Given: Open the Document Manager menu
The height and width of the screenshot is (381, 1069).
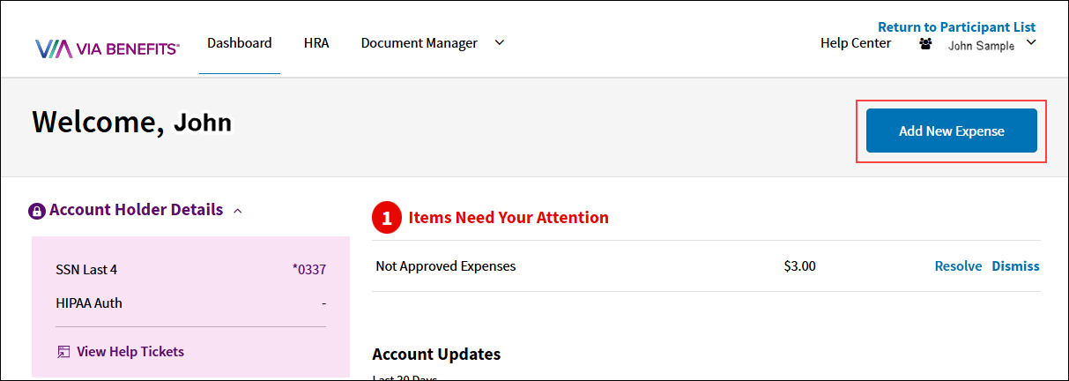Looking at the screenshot, I should click(x=419, y=42).
